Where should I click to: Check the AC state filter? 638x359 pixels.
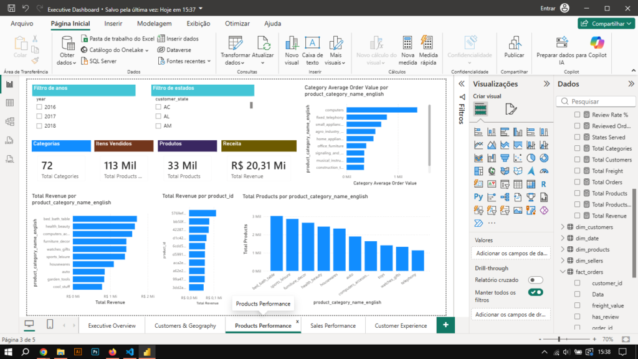158,107
